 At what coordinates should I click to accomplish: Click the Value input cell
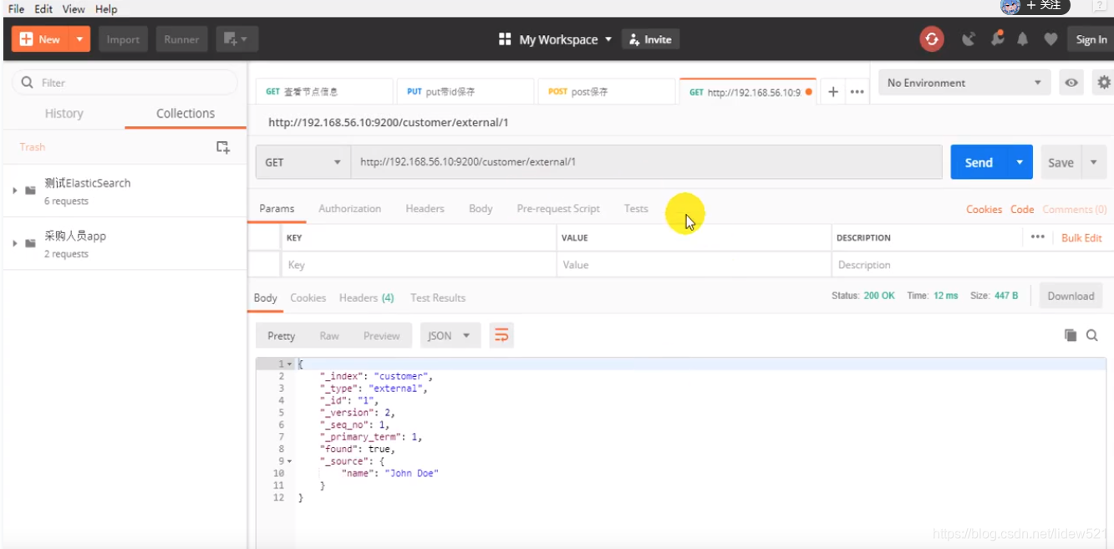pos(694,265)
